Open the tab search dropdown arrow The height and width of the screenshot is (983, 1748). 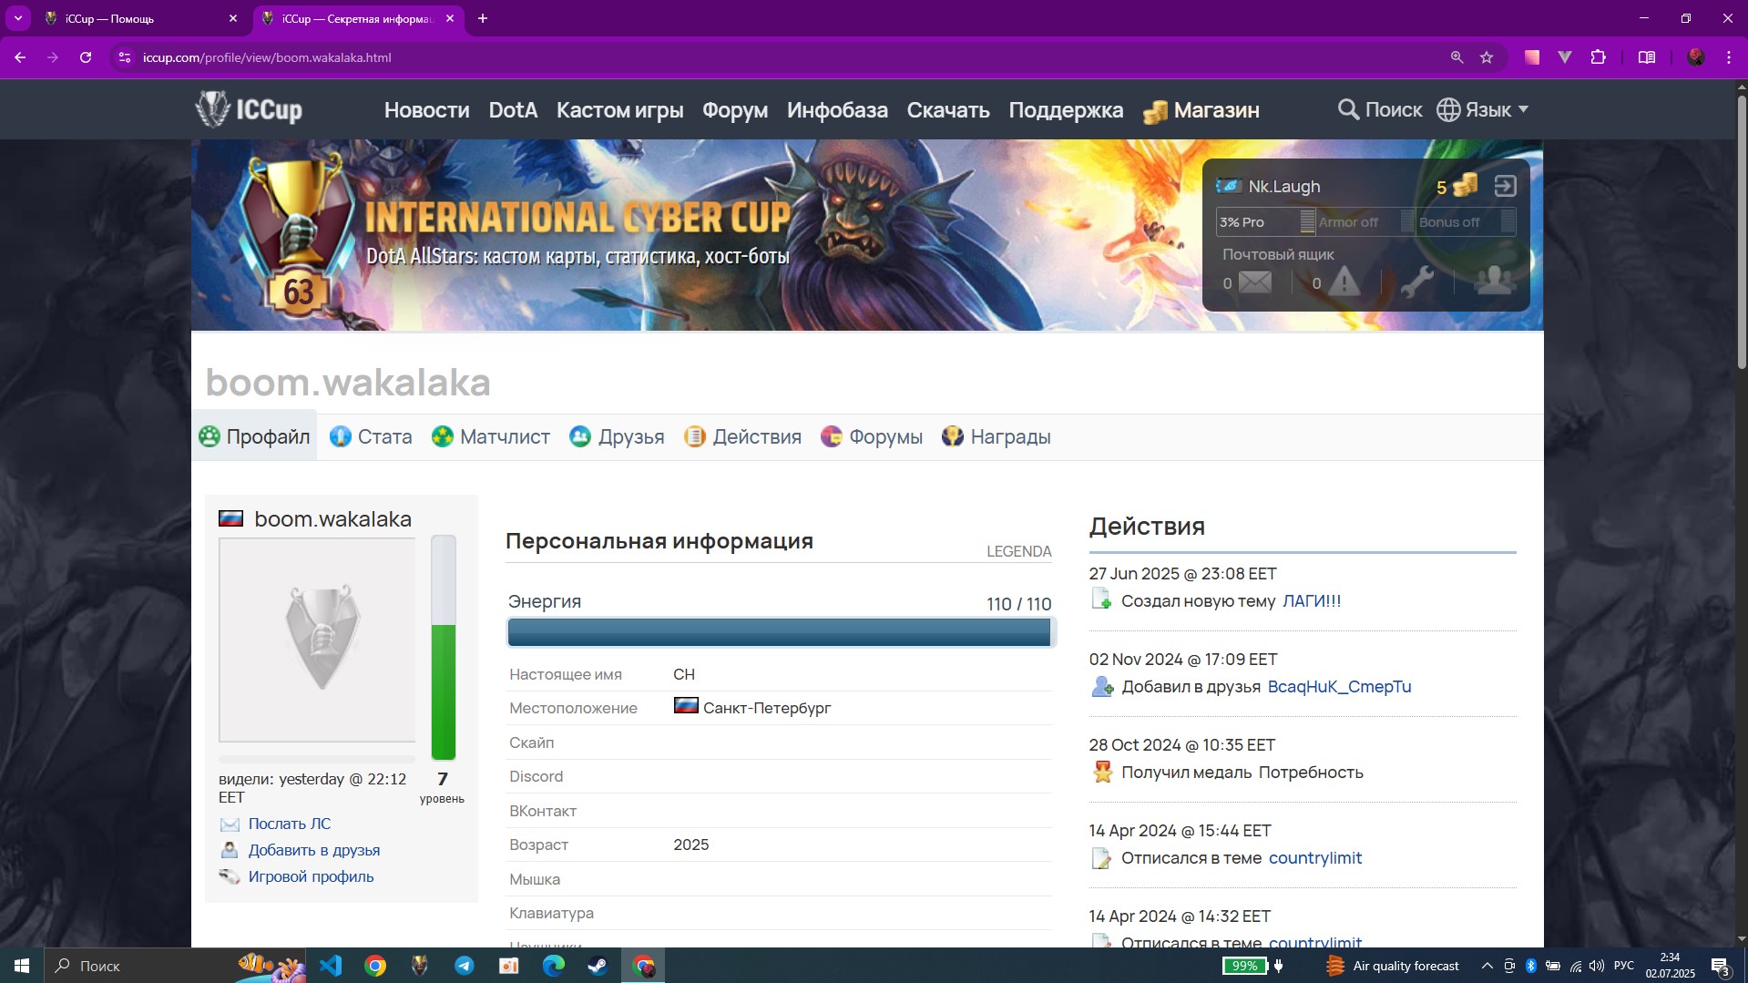(17, 18)
